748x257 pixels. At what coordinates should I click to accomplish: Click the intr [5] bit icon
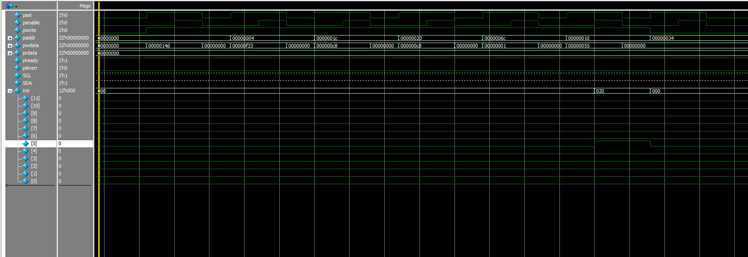tap(25, 143)
